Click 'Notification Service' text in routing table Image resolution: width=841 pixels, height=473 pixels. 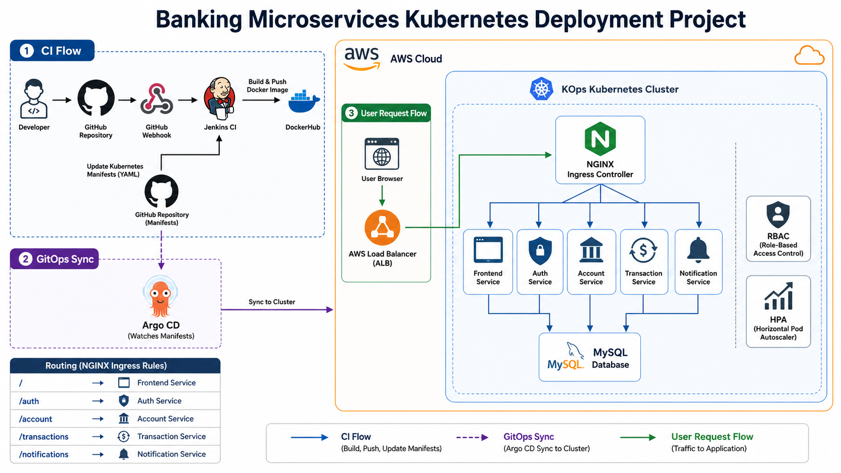coord(172,454)
